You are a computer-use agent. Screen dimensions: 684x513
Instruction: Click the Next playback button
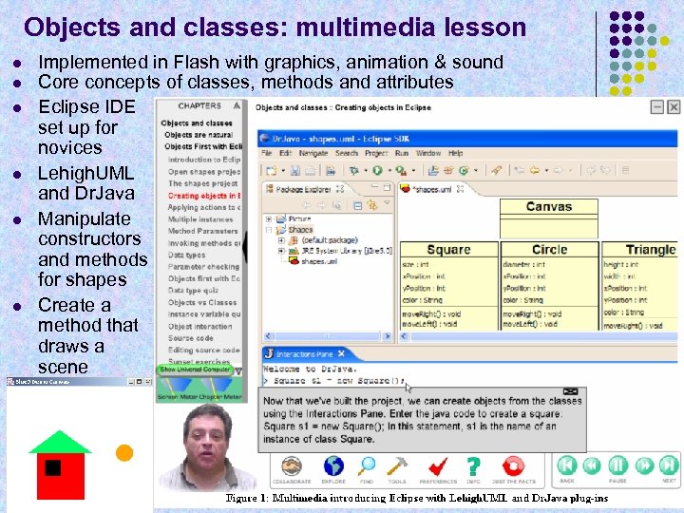pos(669,465)
